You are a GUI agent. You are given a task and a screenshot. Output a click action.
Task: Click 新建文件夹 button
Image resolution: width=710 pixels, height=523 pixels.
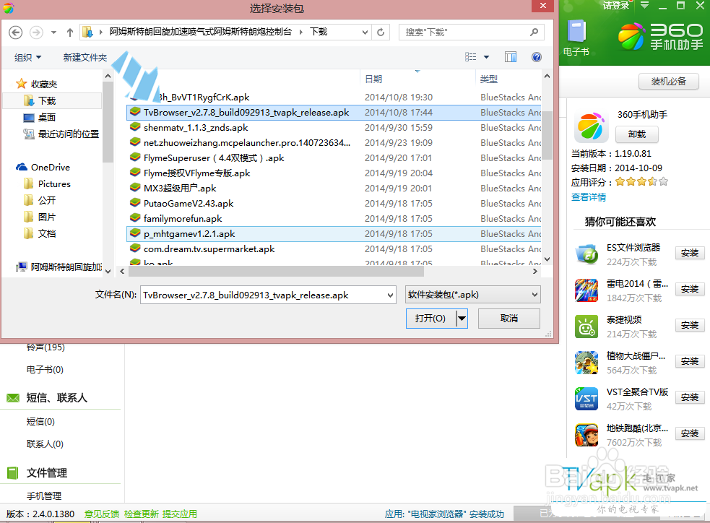(85, 57)
